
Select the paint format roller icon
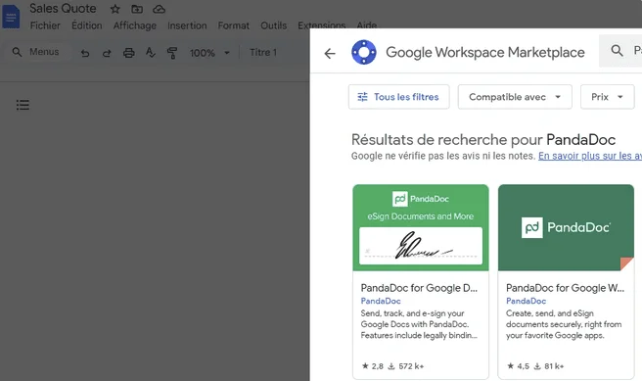[172, 53]
